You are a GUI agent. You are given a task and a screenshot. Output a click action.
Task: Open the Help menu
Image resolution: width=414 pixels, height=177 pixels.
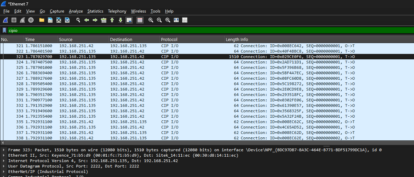[169, 11]
